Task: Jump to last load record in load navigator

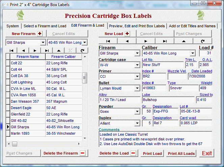Action: click(x=165, y=41)
